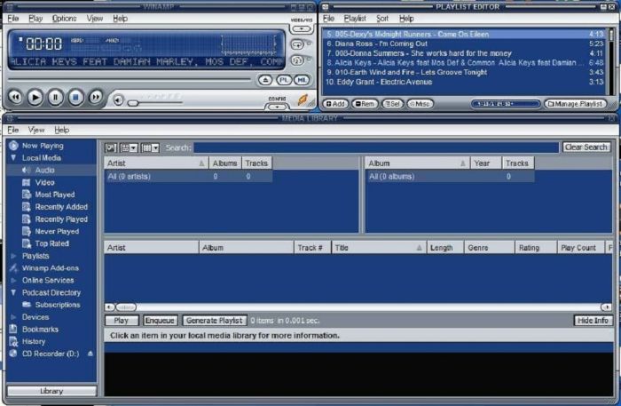Viewport: 621px width, 406px height.
Task: Eject the CD Recorder (D:) drive
Action: tap(90, 354)
